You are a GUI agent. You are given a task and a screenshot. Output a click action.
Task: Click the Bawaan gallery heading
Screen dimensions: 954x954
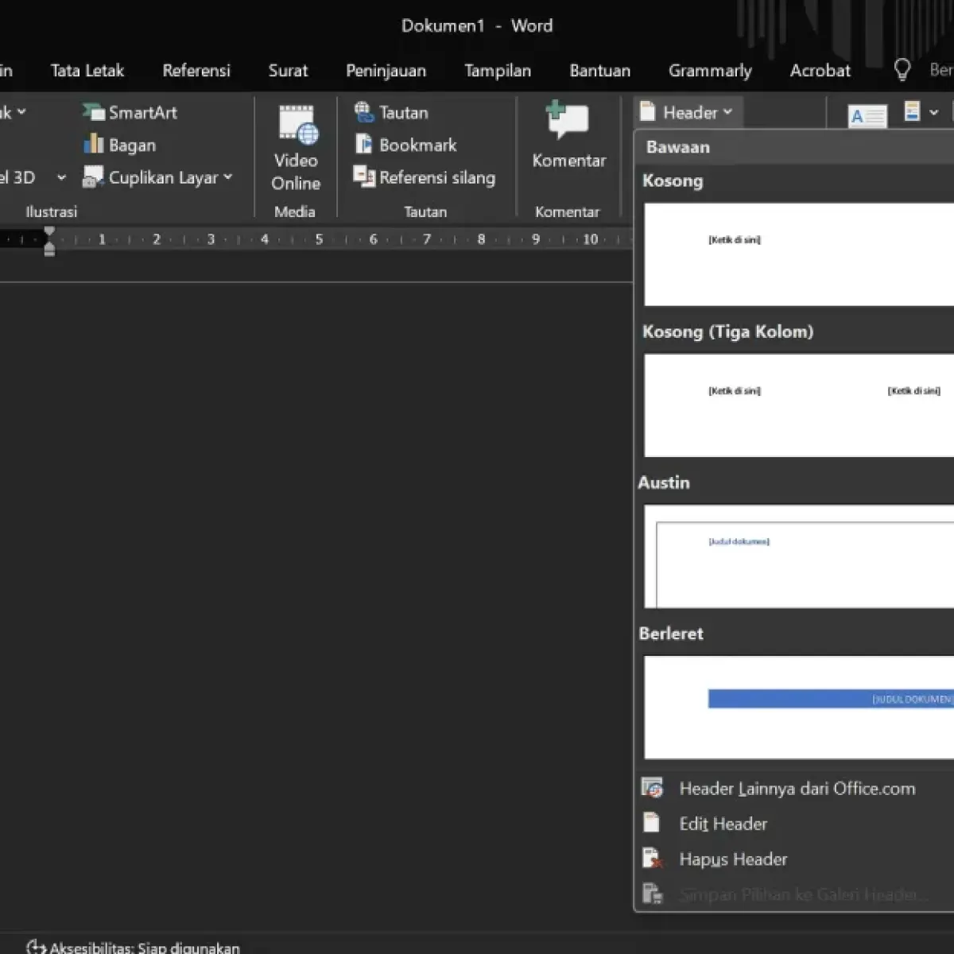coord(677,146)
